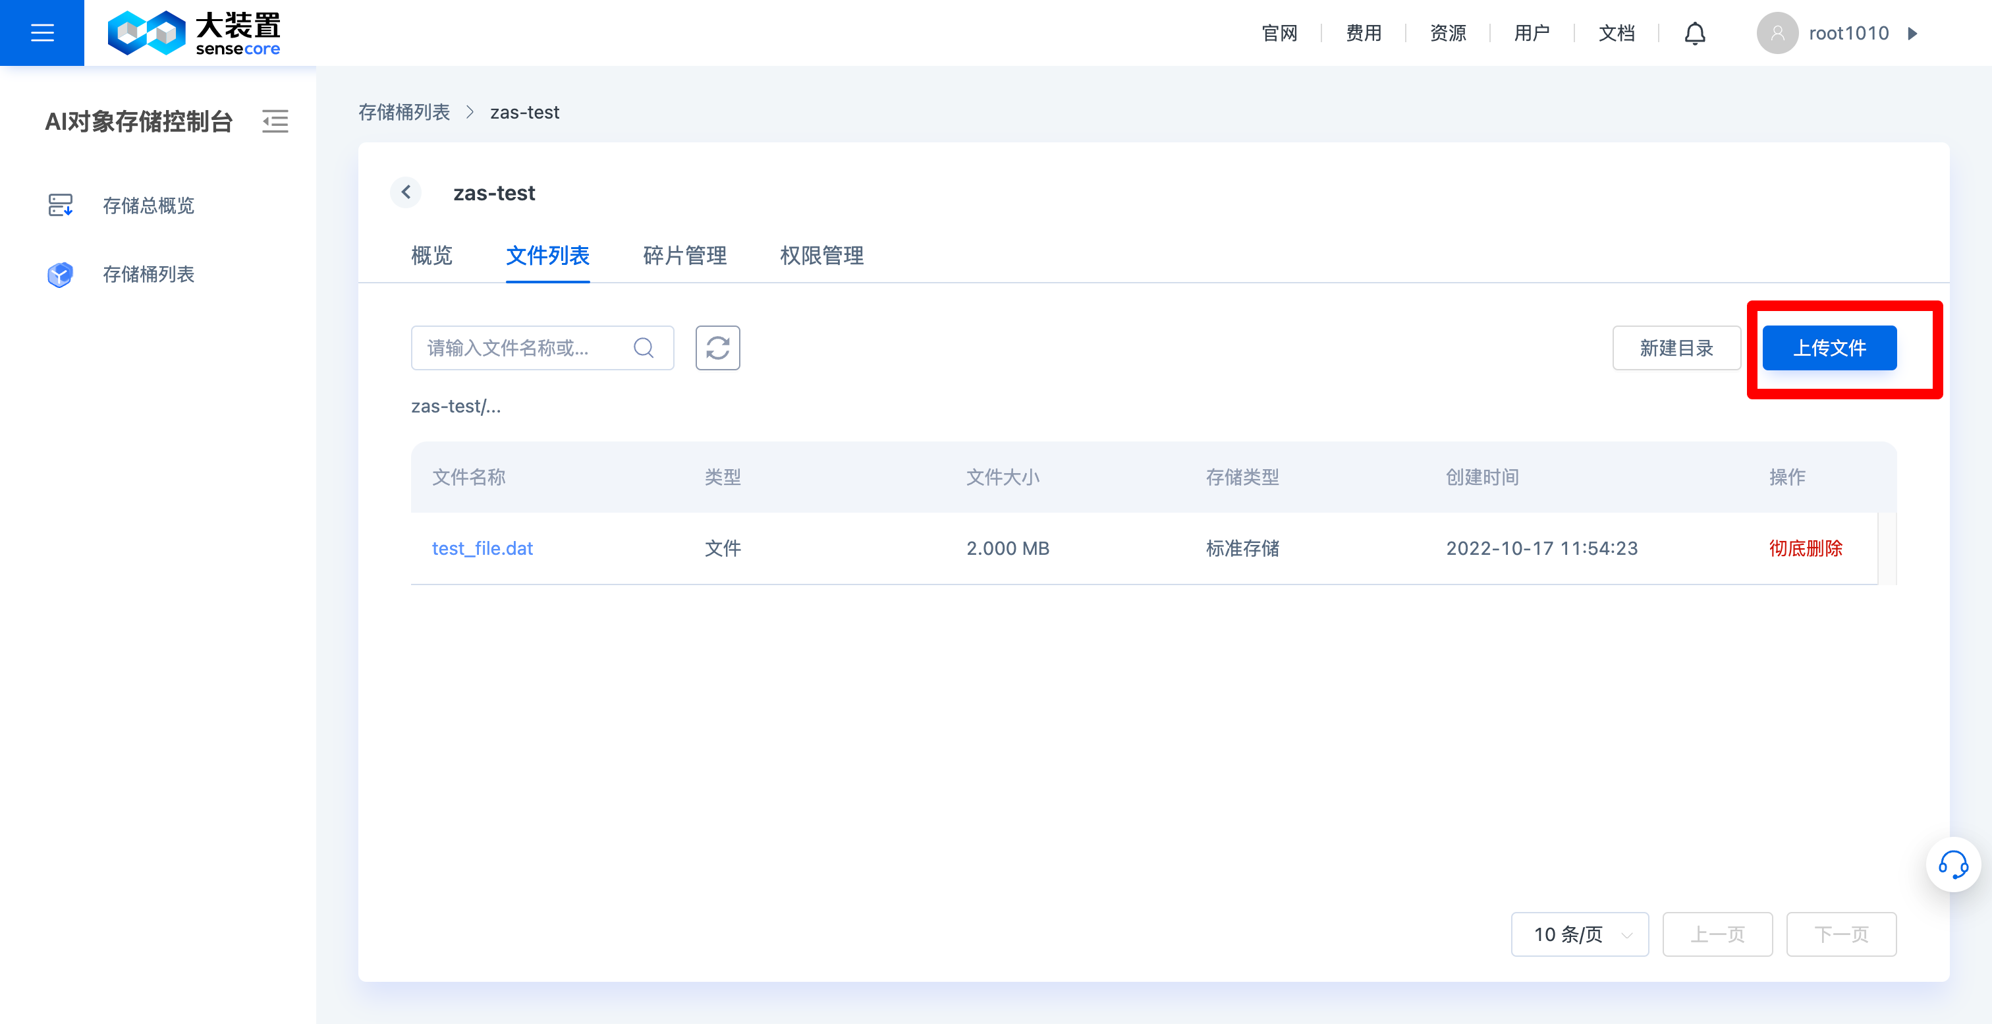The image size is (1992, 1024).
Task: Refresh the file list
Action: pyautogui.click(x=717, y=348)
